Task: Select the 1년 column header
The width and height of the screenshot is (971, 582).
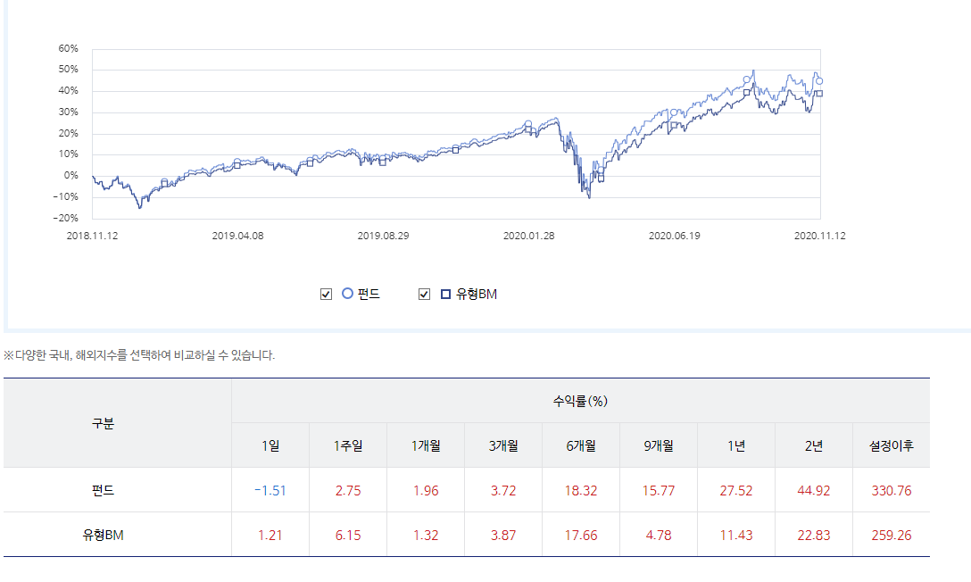Action: point(735,444)
